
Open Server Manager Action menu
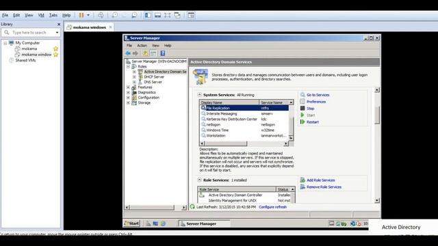point(142,46)
